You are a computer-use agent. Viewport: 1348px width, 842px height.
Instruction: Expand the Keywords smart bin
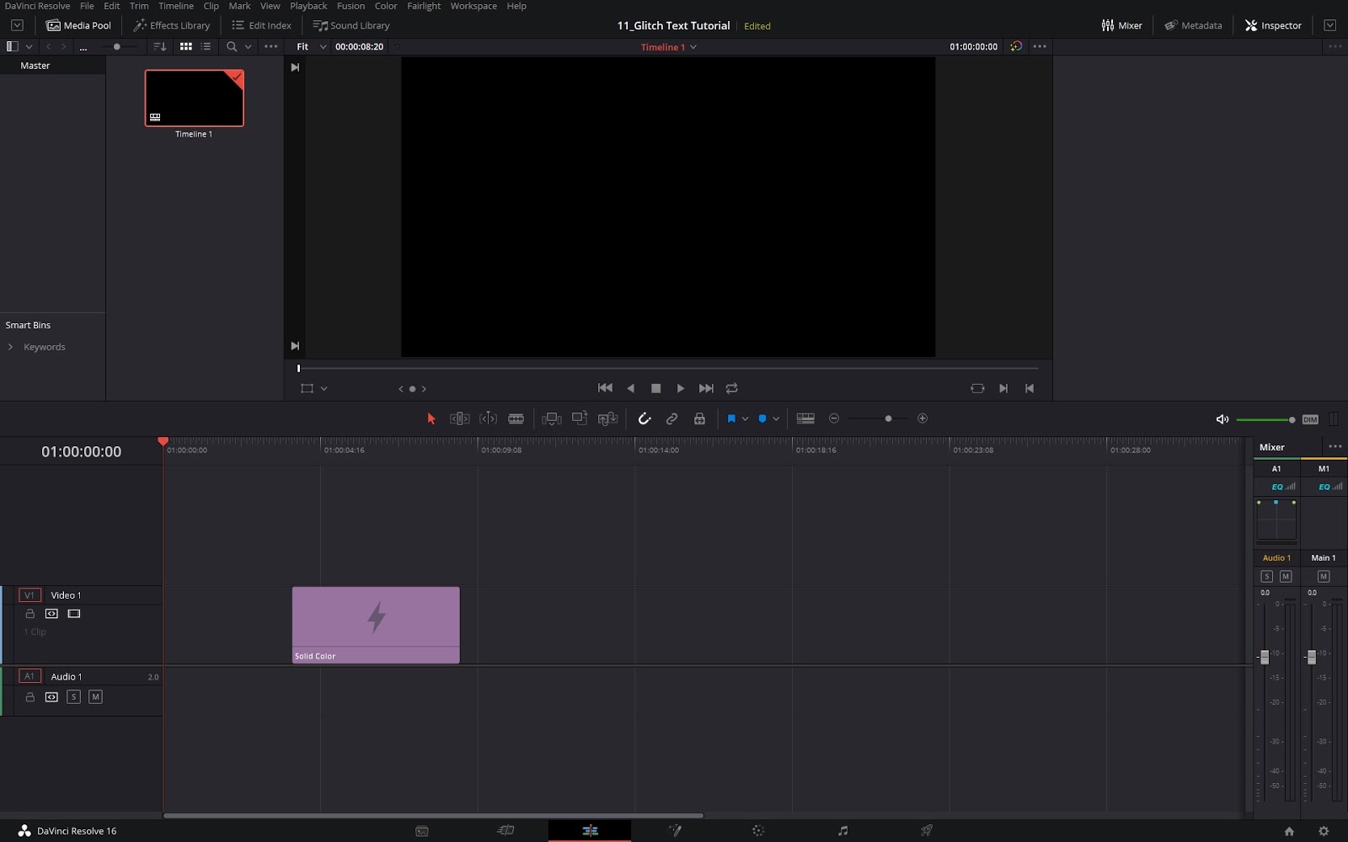point(10,347)
